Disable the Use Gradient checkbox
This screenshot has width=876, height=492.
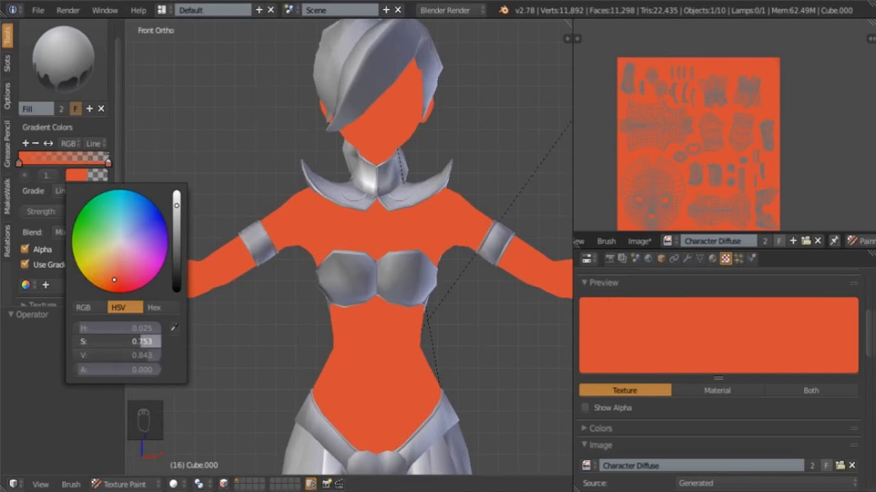coord(25,264)
